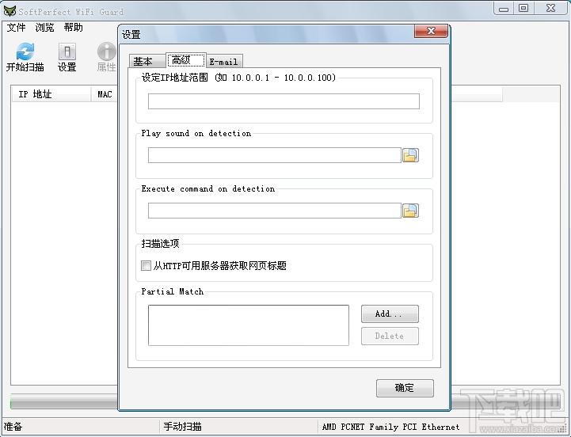Click the Play sound on detection path field

click(275, 155)
